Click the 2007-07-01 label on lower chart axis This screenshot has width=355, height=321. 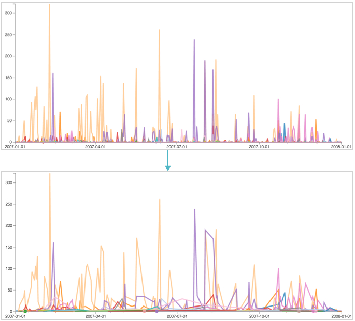click(177, 316)
